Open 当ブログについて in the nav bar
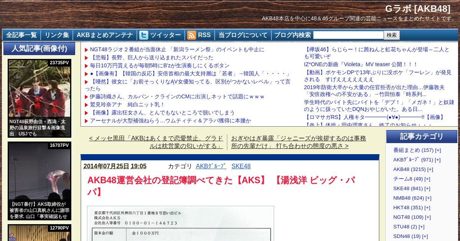The image size is (460, 241). coord(243,35)
